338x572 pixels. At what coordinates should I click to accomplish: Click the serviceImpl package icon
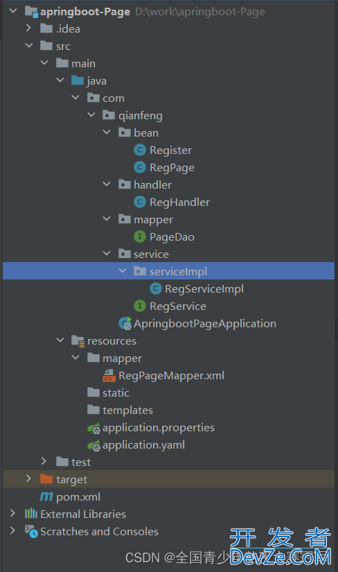(x=140, y=270)
